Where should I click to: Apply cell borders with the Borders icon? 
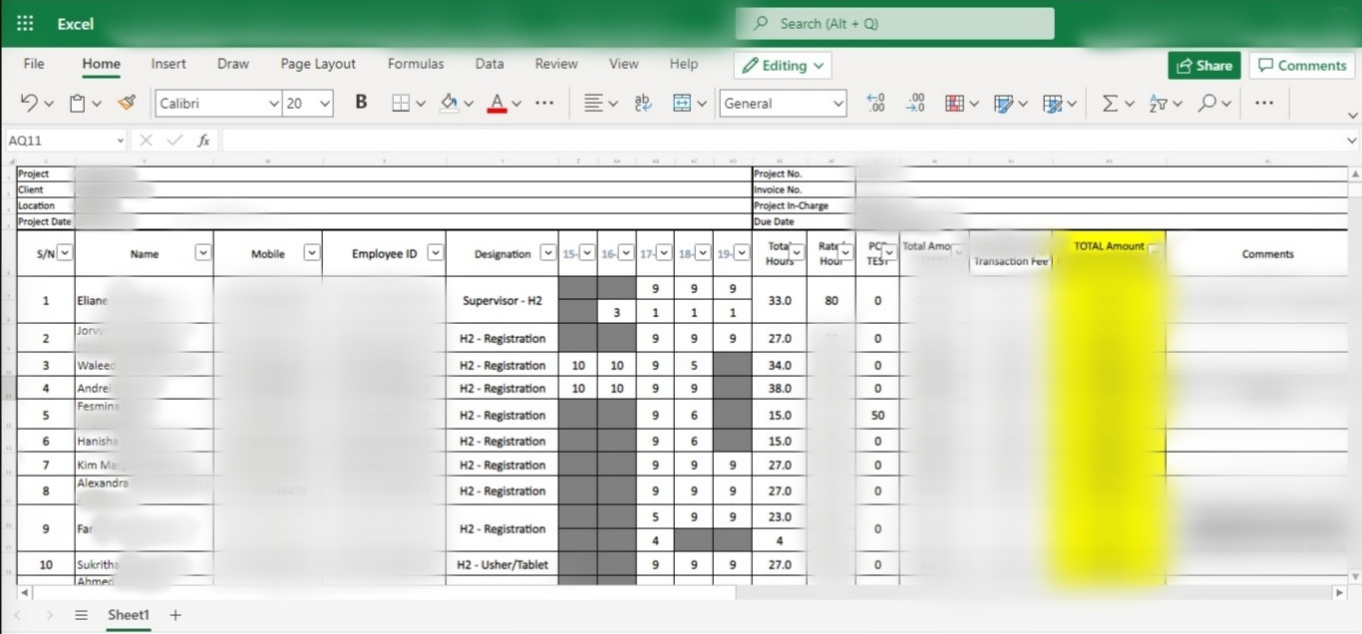pos(401,103)
